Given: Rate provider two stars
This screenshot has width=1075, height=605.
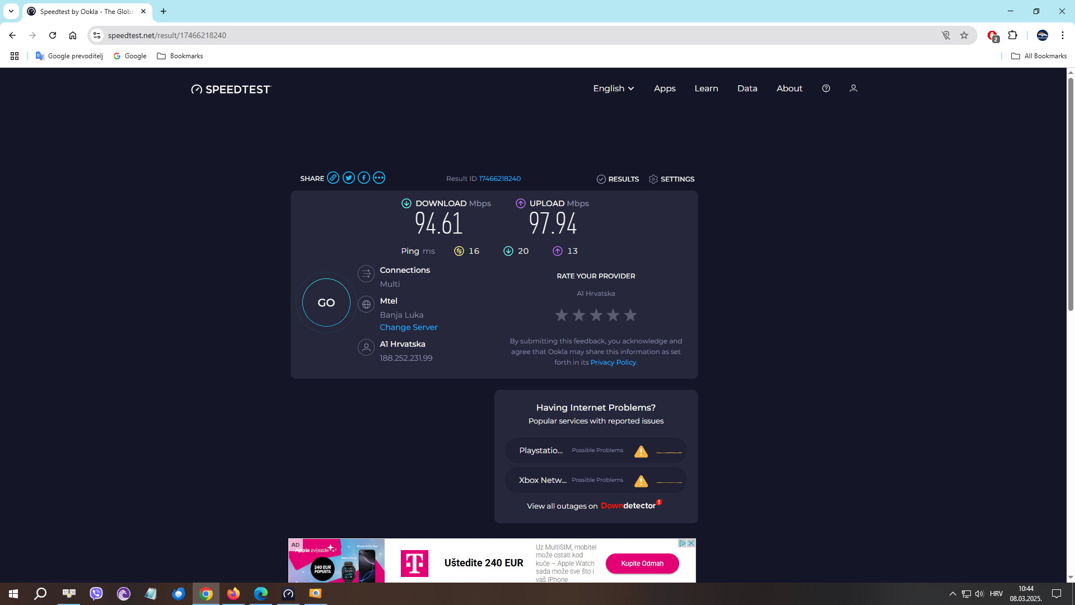Looking at the screenshot, I should point(579,315).
